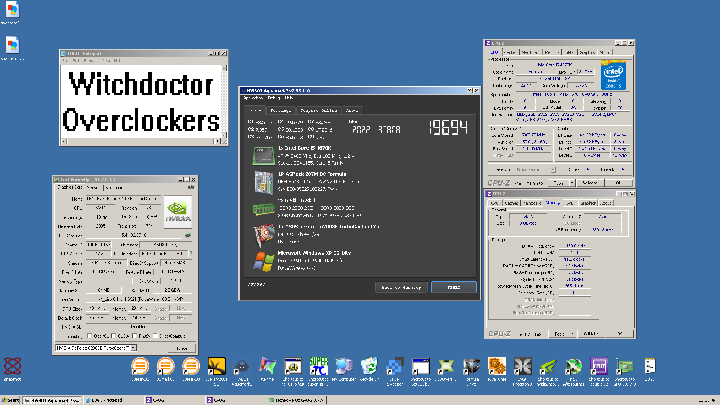Open the Caches tab in upper CPU-Z
The width and height of the screenshot is (720, 405).
(510, 52)
